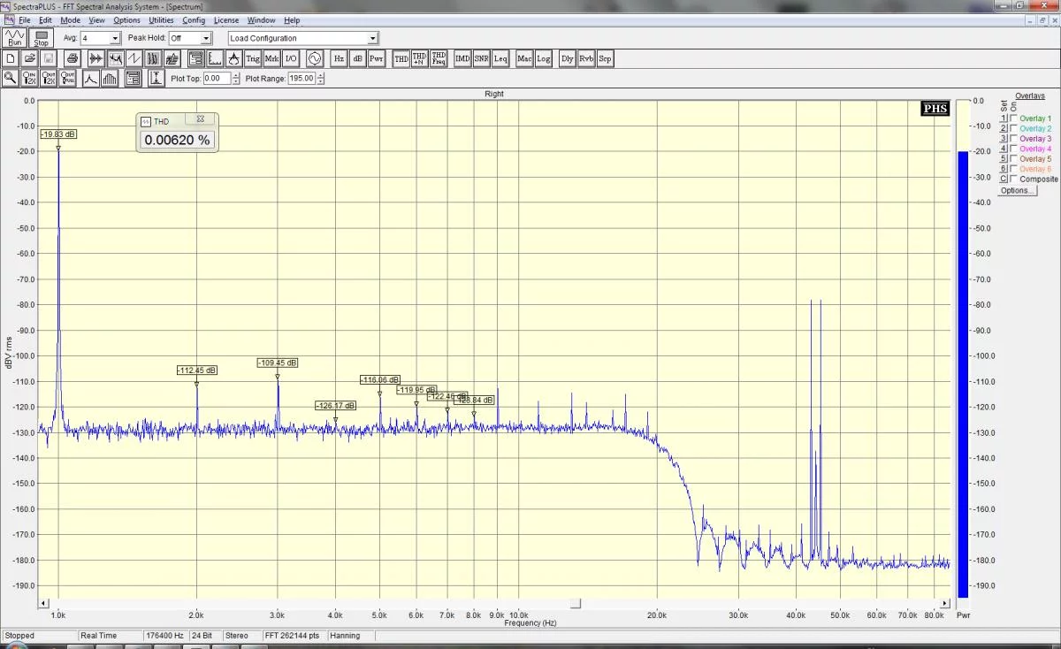Screen dimensions: 1061x649
Task: Click the signal generator sine-wave icon
Action: 314,58
